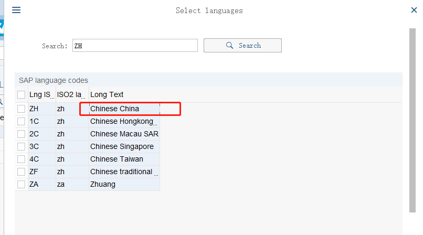Click the Search button

pos(242,46)
